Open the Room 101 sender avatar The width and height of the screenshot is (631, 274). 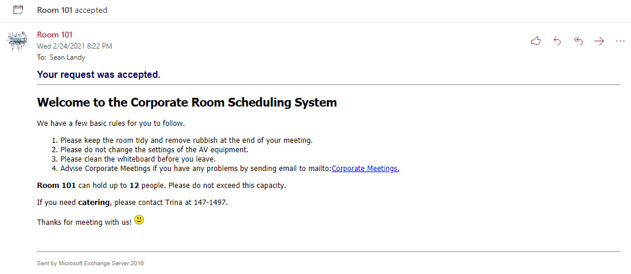click(x=18, y=41)
